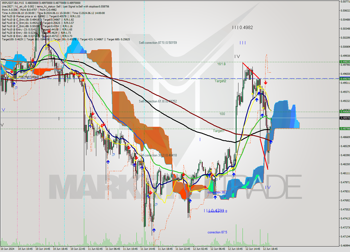Click the 0.4937 price axis label
This screenshot has width=350, height=252.
click(x=345, y=92)
